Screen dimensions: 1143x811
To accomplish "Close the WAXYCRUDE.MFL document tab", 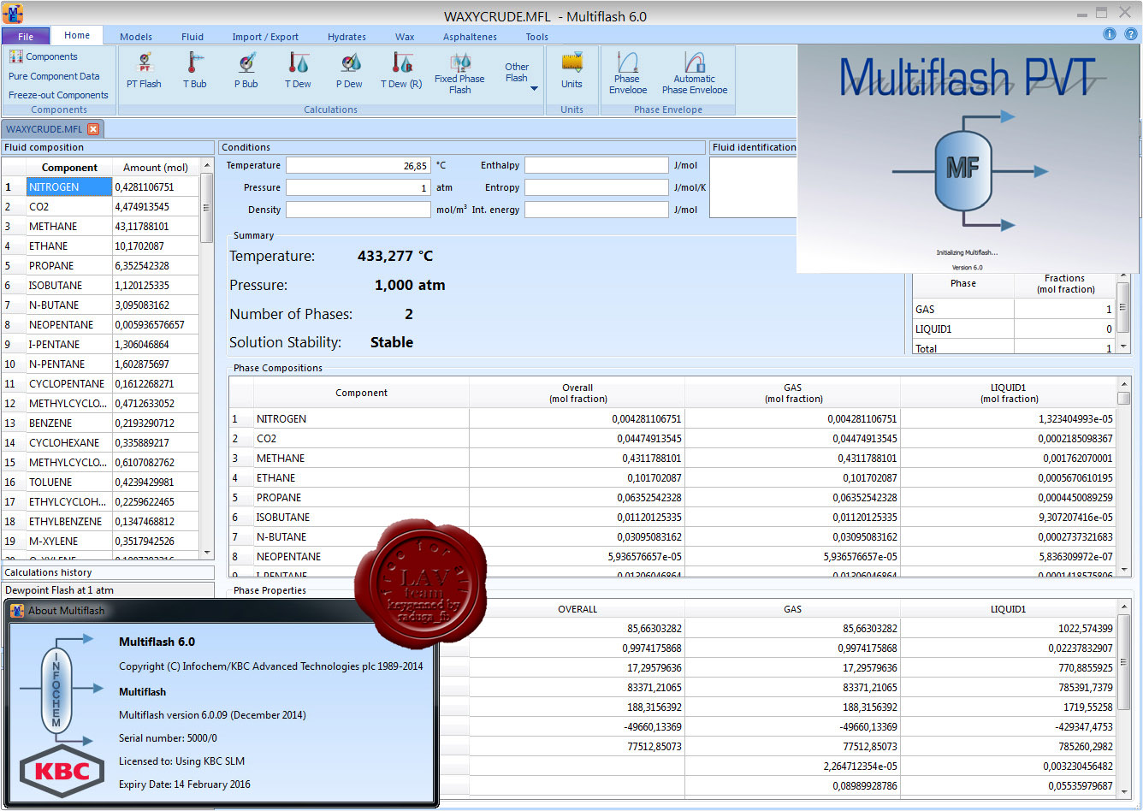I will tap(93, 129).
